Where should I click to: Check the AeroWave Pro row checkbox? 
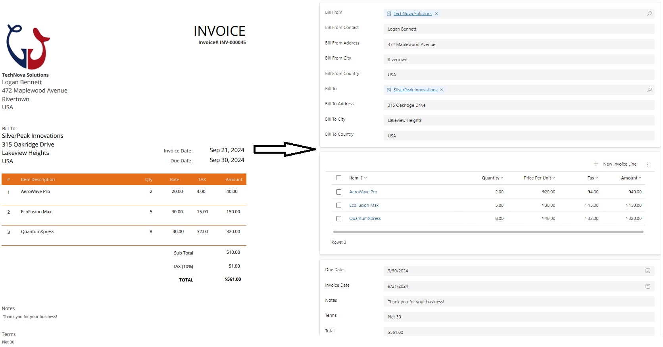point(338,192)
